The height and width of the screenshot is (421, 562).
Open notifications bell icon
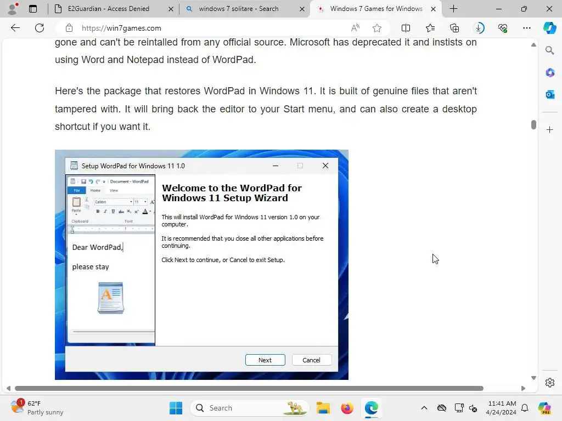525,408
